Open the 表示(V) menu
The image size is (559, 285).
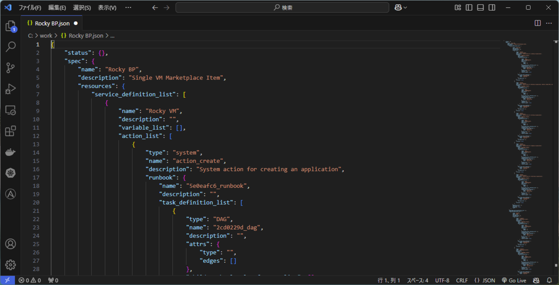click(107, 7)
